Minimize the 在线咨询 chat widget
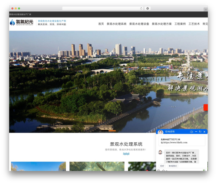The image size is (217, 184). 196,132
